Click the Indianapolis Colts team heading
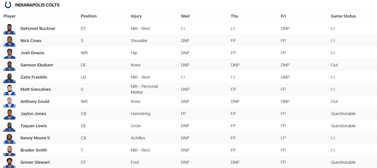Viewport: 377px width, 168px height. tap(37, 5)
